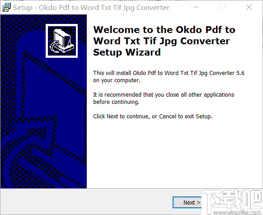The width and height of the screenshot is (263, 215).
Task: Click the setup icon in the title bar
Action: click(x=6, y=8)
